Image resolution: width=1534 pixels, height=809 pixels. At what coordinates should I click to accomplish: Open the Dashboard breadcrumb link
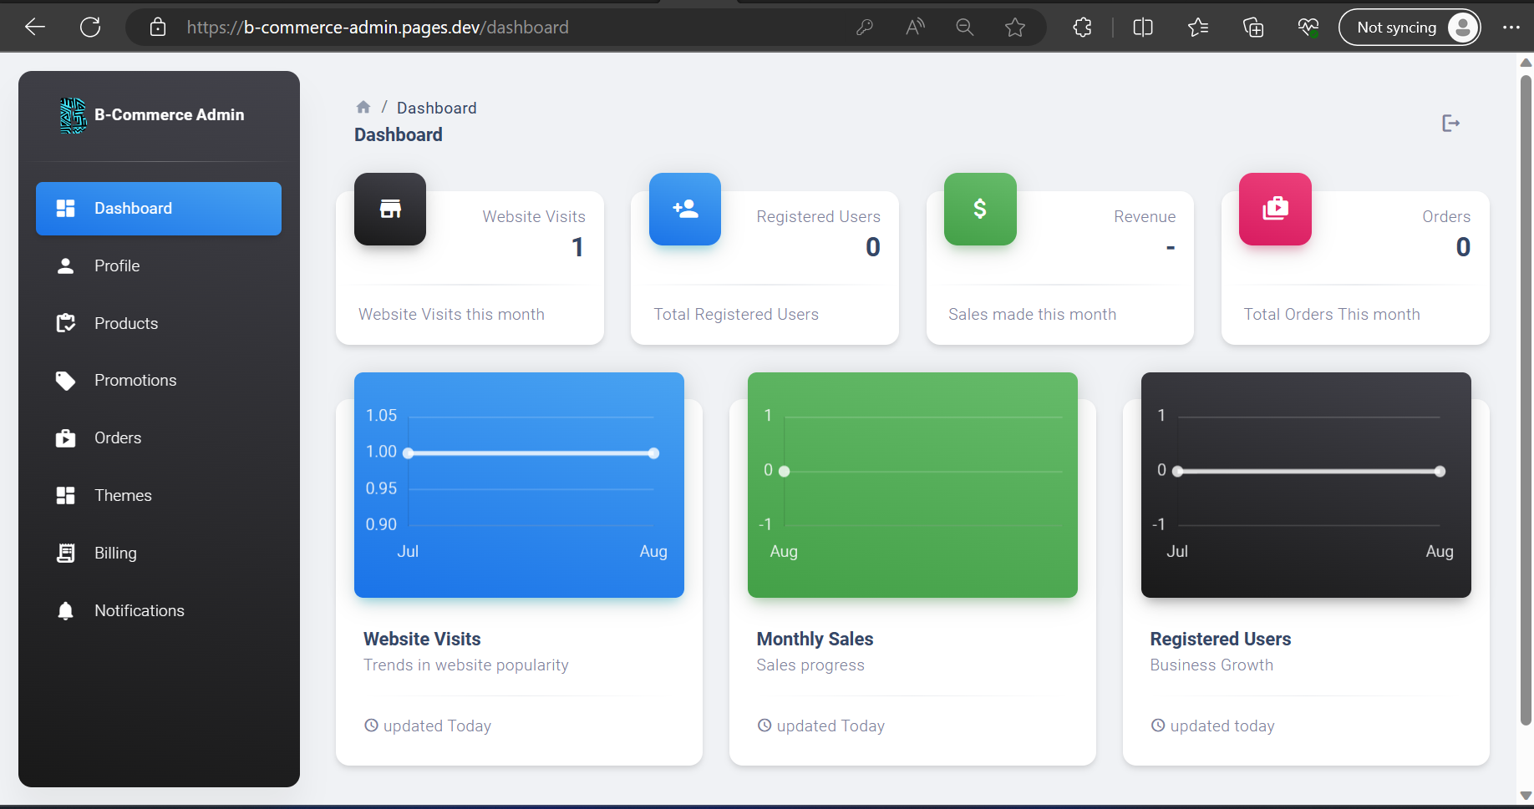coord(437,108)
